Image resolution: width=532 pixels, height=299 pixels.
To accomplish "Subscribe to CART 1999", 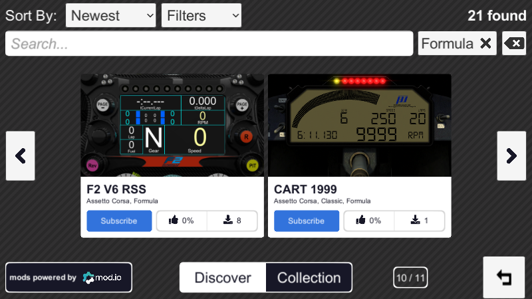I will pos(307,221).
